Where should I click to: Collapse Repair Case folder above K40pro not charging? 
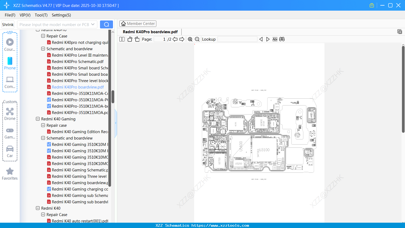[x=43, y=36]
